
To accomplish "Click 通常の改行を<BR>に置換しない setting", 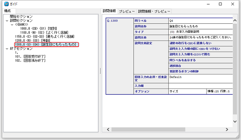I will 201,43.
